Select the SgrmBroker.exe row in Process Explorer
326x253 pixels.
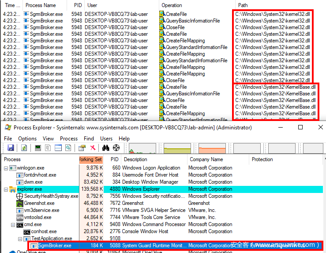coord(175,246)
